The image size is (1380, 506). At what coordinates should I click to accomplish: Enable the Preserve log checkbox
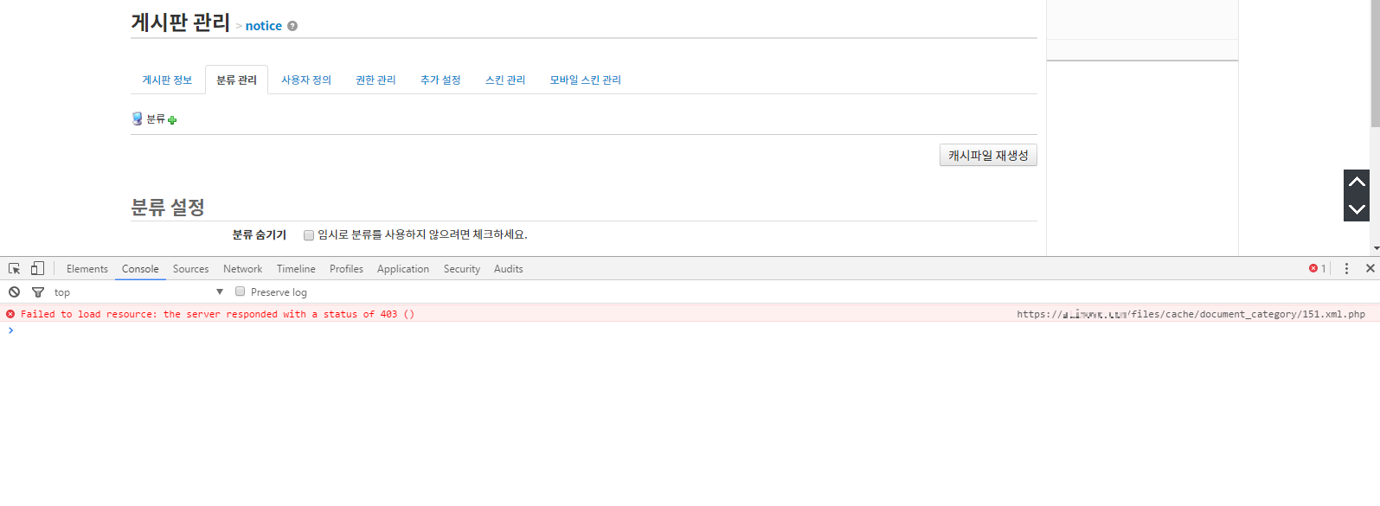(241, 291)
